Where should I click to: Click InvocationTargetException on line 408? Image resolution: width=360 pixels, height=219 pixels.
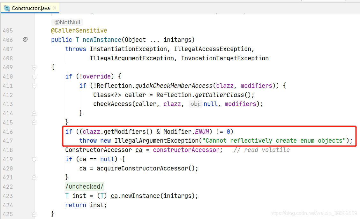[225, 58]
